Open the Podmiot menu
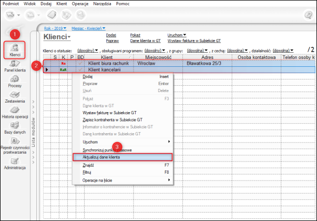This screenshot has height=221, width=317. point(11,4)
